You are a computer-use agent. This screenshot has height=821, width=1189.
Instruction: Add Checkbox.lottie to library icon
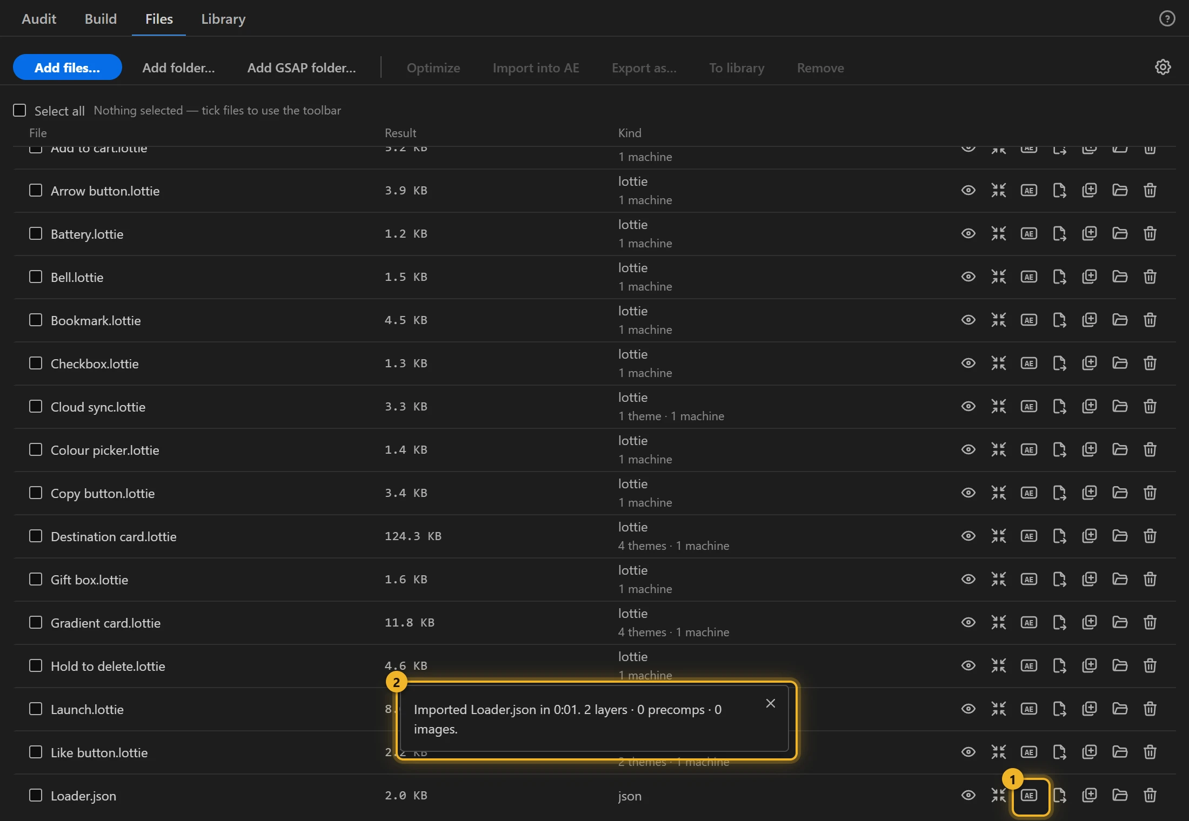(1090, 363)
